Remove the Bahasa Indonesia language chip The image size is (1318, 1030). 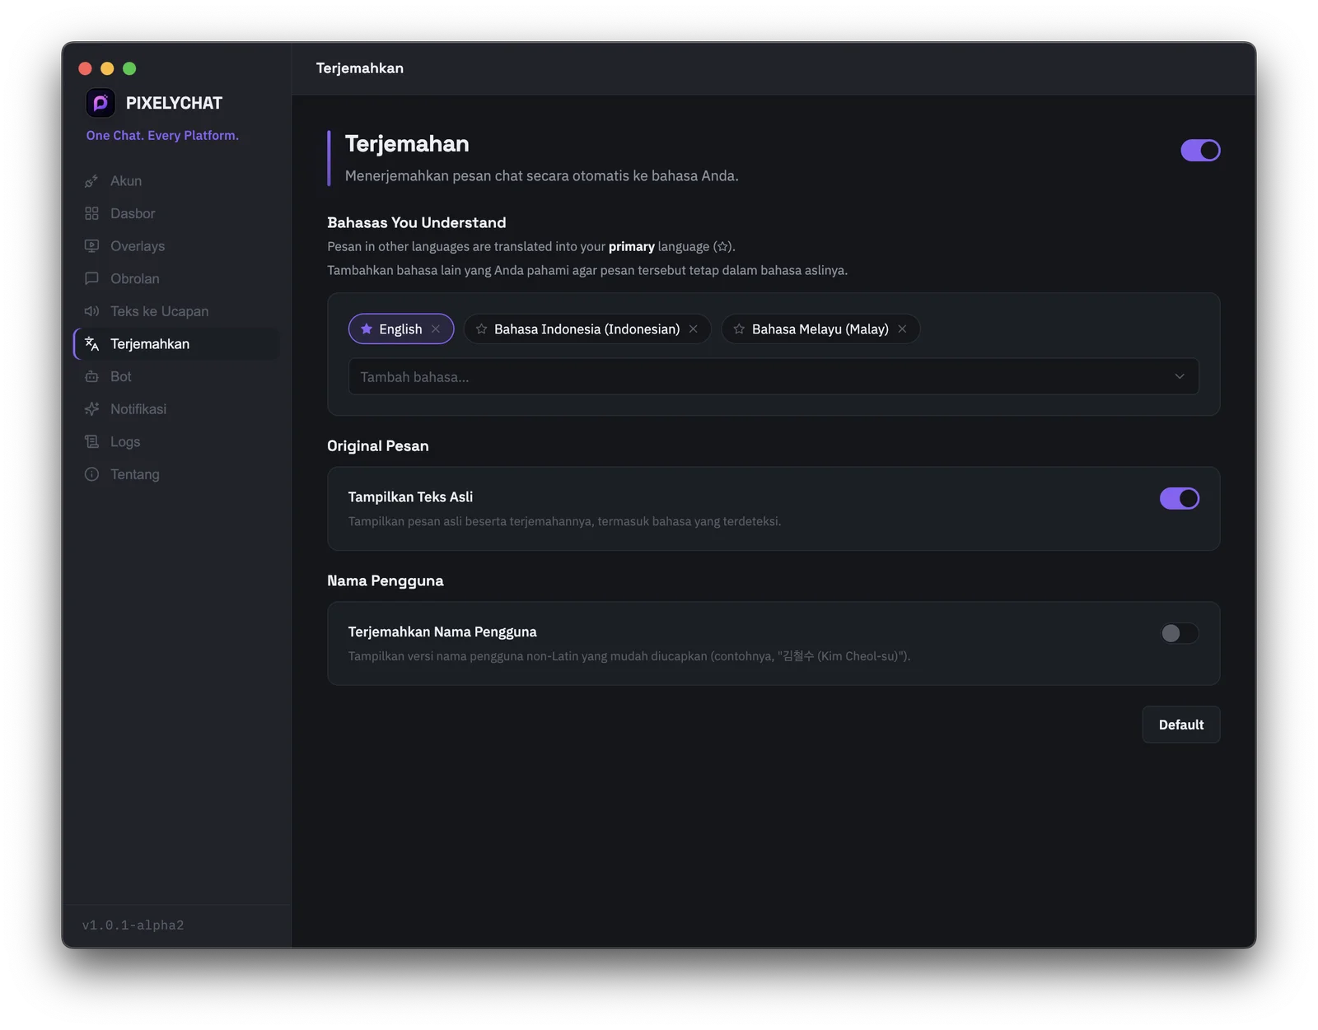(x=694, y=329)
